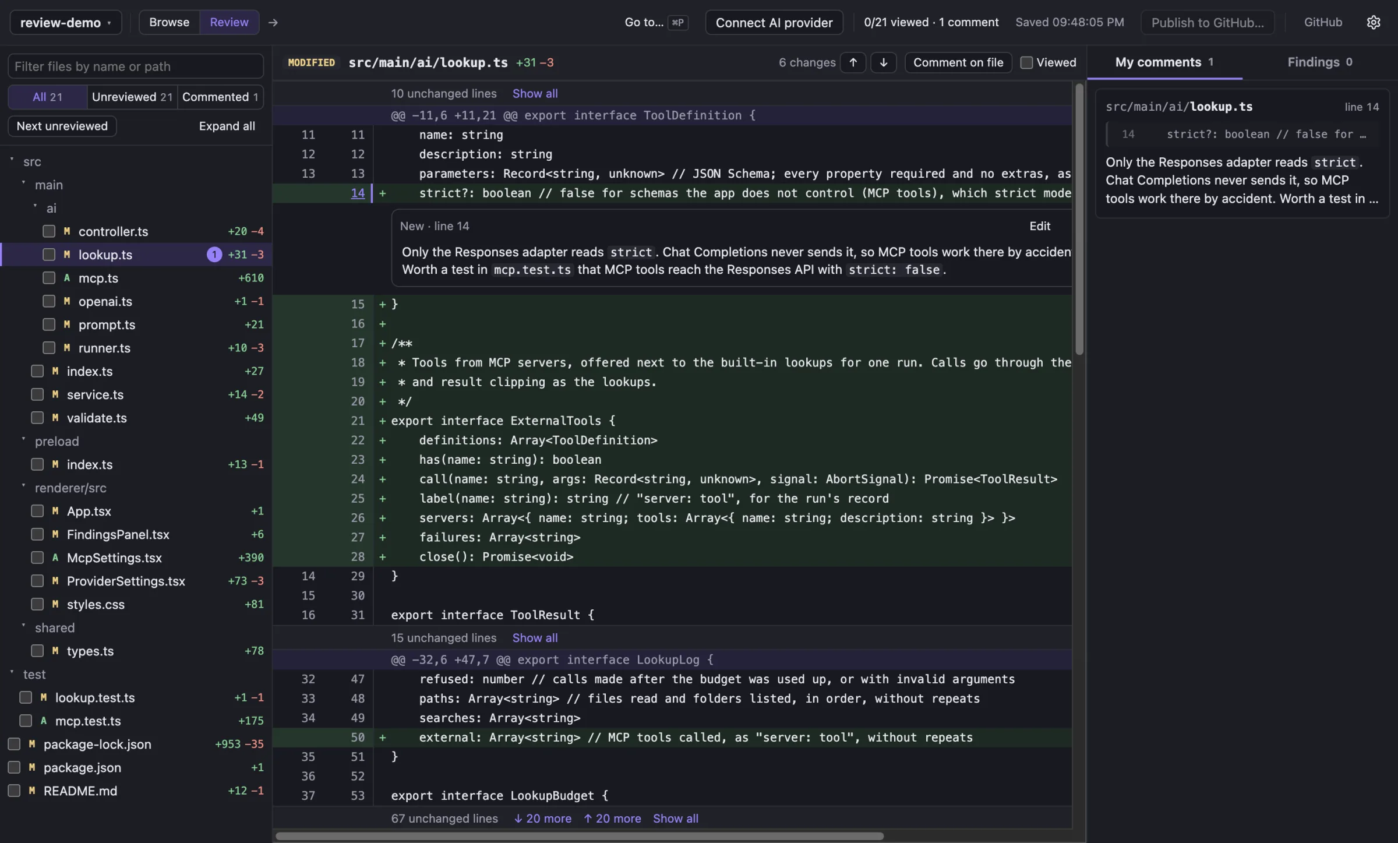The image size is (1398, 843).
Task: Open the settings gear icon
Action: [1374, 22]
